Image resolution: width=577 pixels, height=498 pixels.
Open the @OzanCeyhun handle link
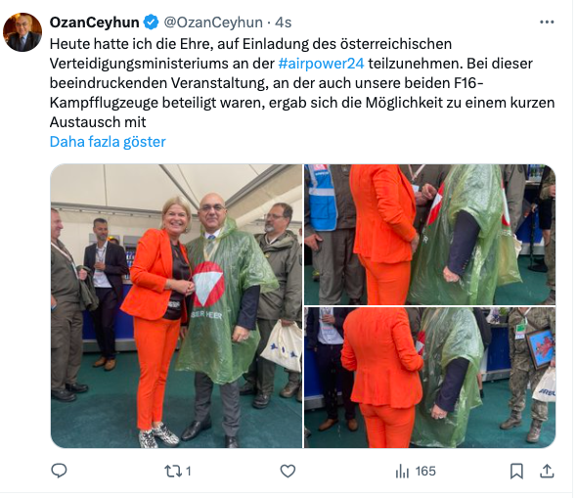click(213, 23)
